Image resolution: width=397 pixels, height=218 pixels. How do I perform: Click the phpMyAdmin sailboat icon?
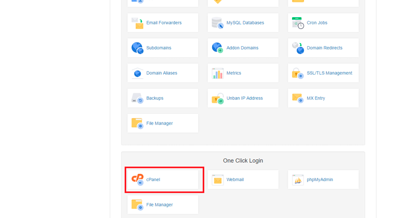point(298,180)
